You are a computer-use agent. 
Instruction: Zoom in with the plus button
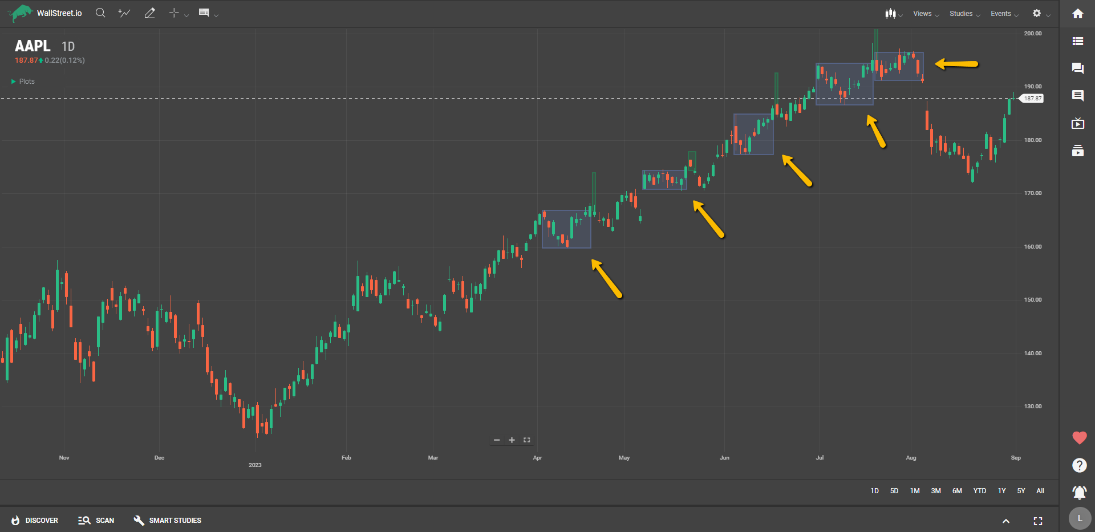click(512, 440)
